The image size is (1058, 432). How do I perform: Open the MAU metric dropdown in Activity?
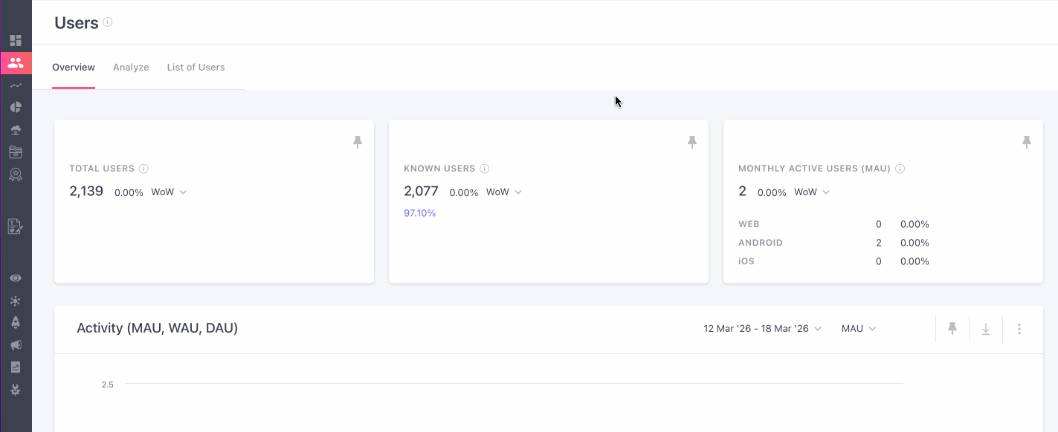[x=859, y=329]
